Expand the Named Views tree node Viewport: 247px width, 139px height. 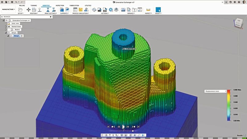coord(6,27)
